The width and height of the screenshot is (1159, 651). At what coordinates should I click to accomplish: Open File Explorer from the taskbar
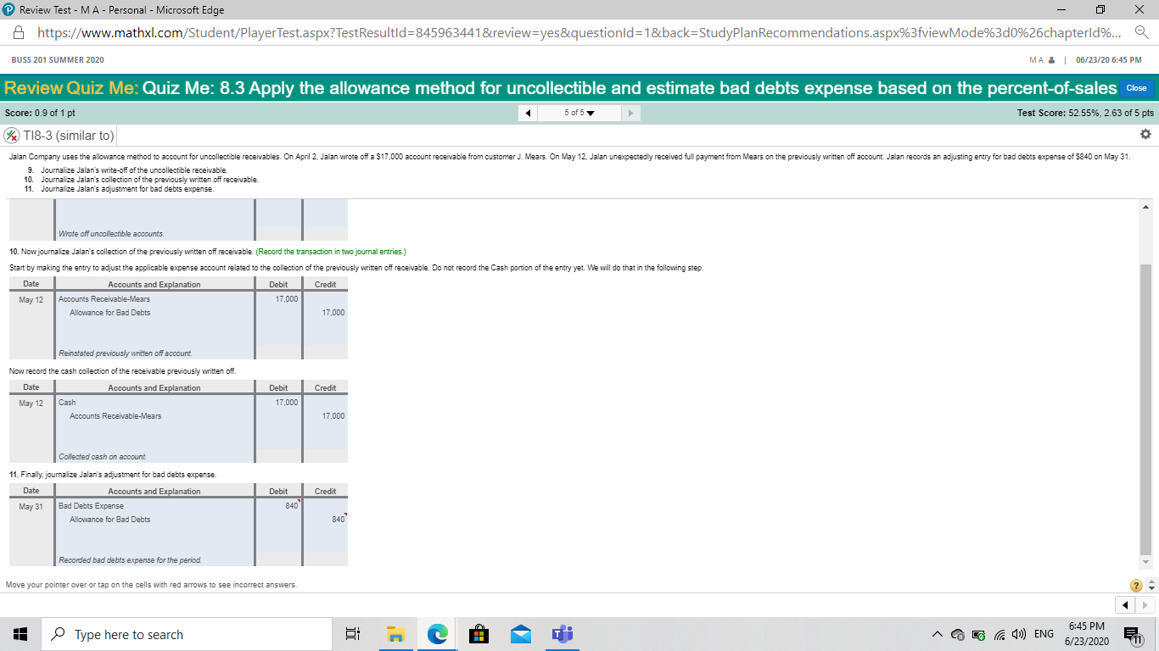[395, 633]
